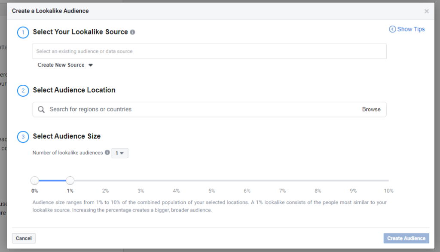Open the Show Tips link

[x=411, y=29]
